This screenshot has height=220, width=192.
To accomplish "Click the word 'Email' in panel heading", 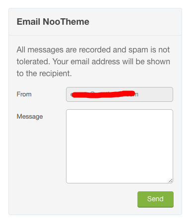I will (28, 22).
